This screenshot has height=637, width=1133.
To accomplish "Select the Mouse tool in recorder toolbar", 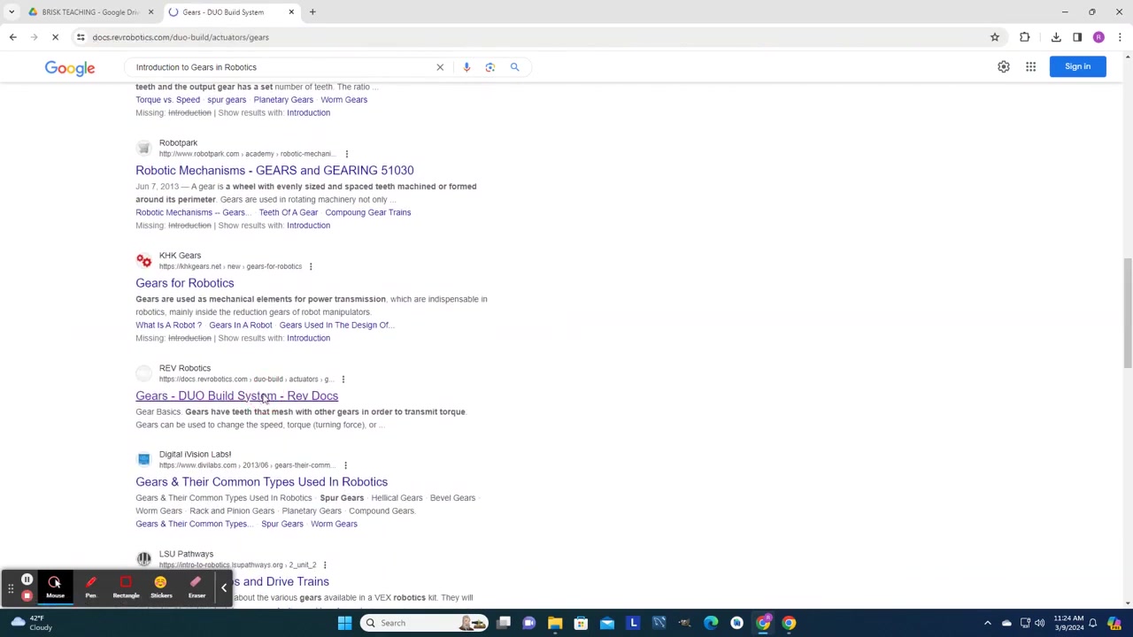I will (x=55, y=587).
